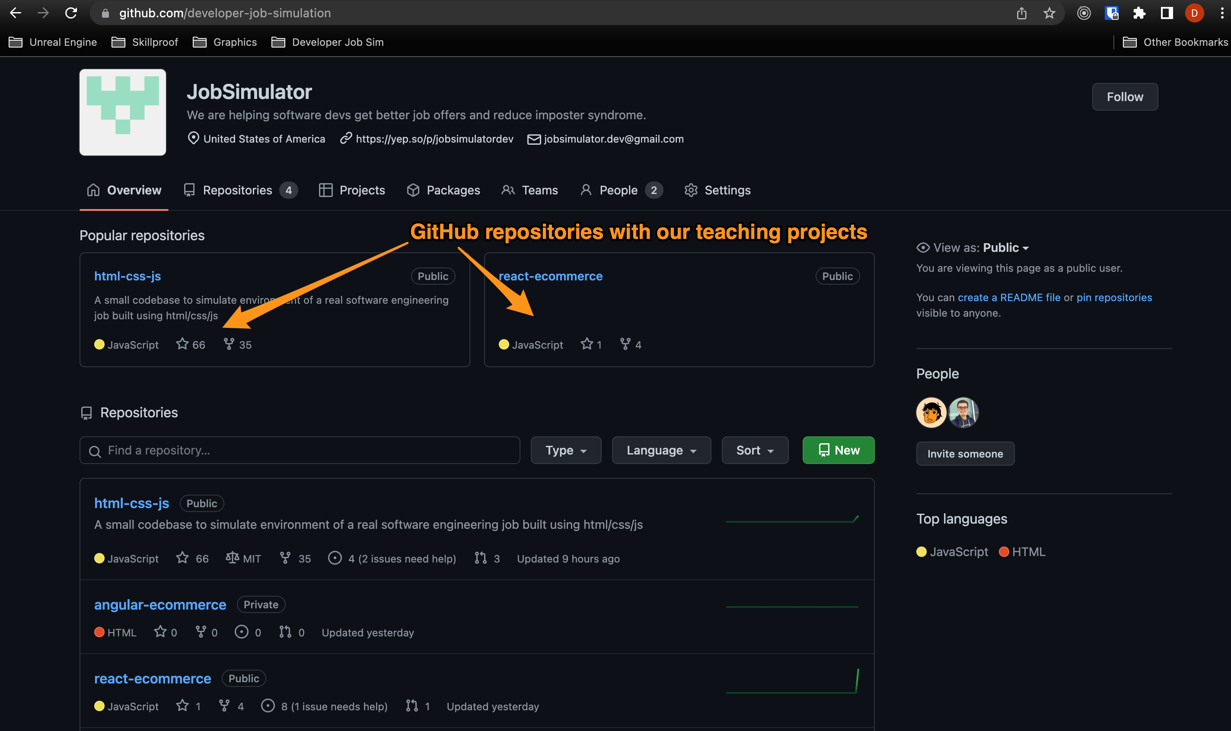Open pull requests count 3 in html-css-js row
This screenshot has height=731, width=1231.
[488, 558]
